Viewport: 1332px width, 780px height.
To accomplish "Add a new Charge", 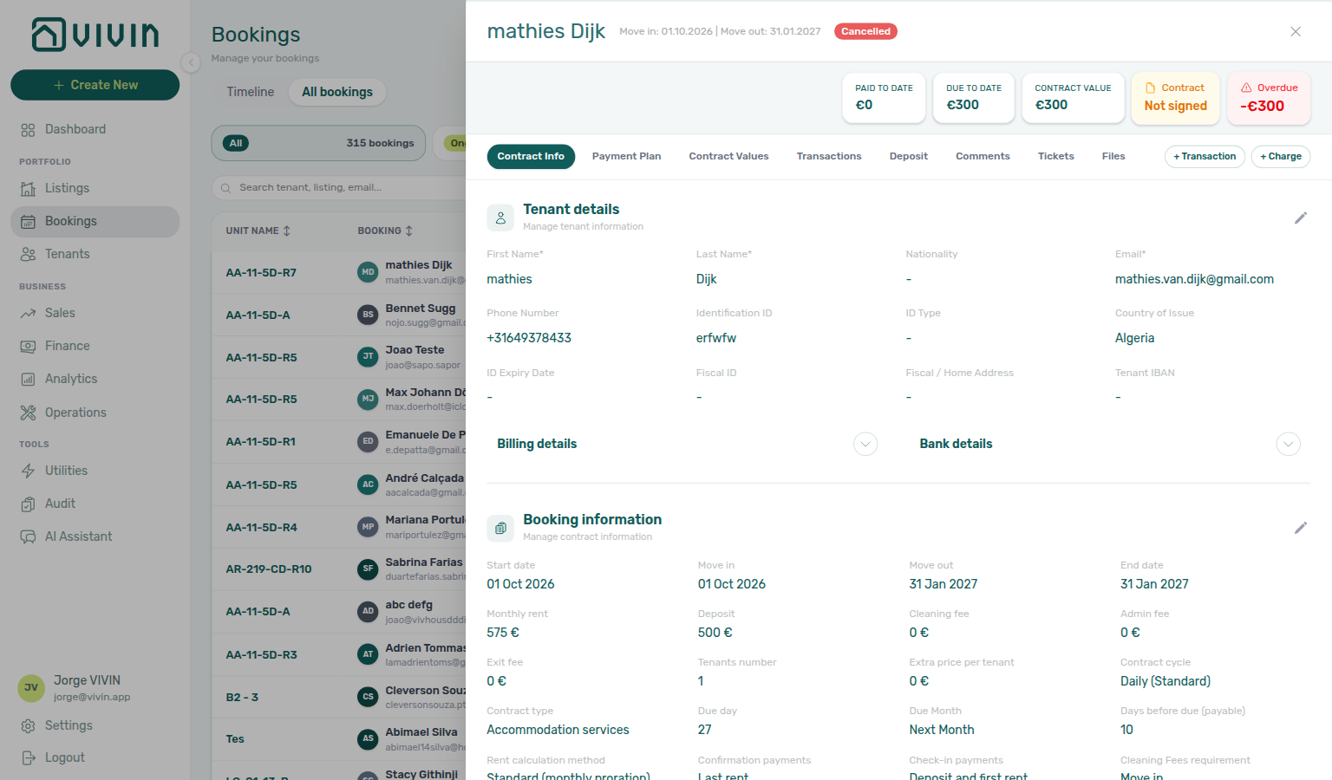I will pos(1281,157).
